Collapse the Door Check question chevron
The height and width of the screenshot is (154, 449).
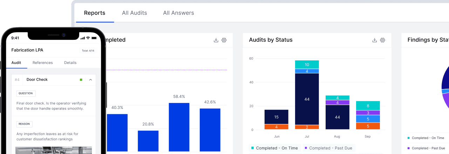click(x=90, y=80)
